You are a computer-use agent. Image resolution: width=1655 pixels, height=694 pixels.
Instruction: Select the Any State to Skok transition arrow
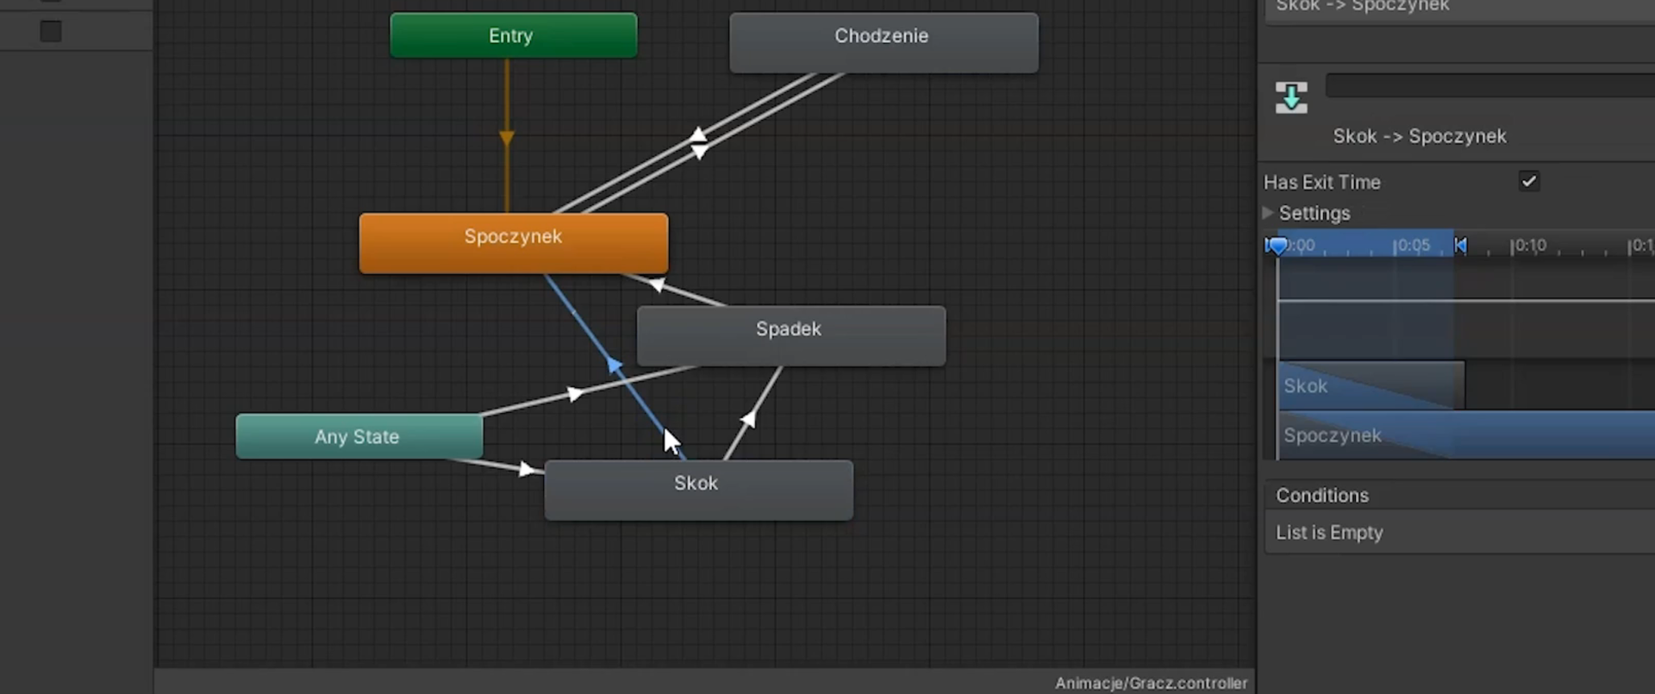(526, 469)
